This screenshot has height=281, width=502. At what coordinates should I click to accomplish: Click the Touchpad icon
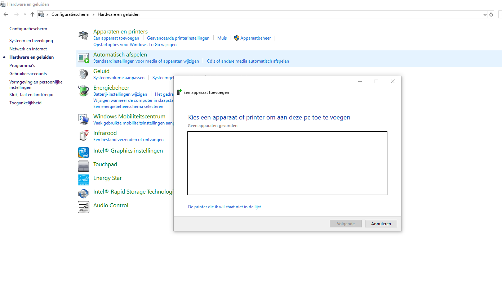click(83, 166)
